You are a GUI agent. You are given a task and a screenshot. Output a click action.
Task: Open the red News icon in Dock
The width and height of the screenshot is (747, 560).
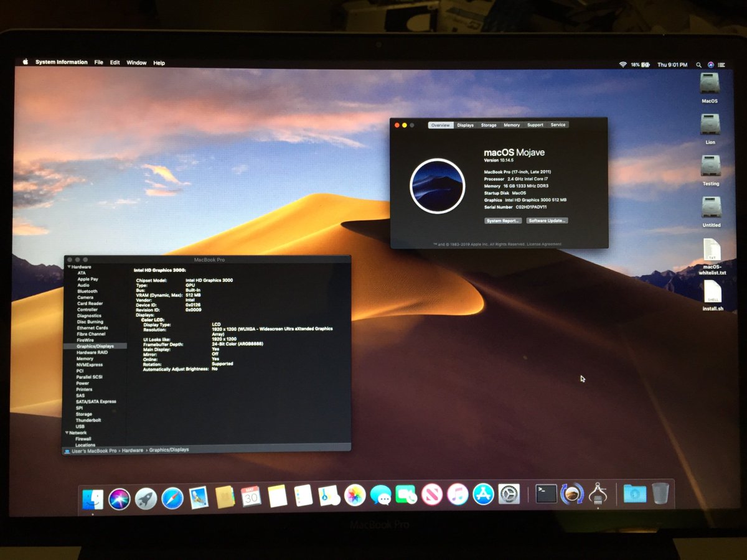point(431,495)
